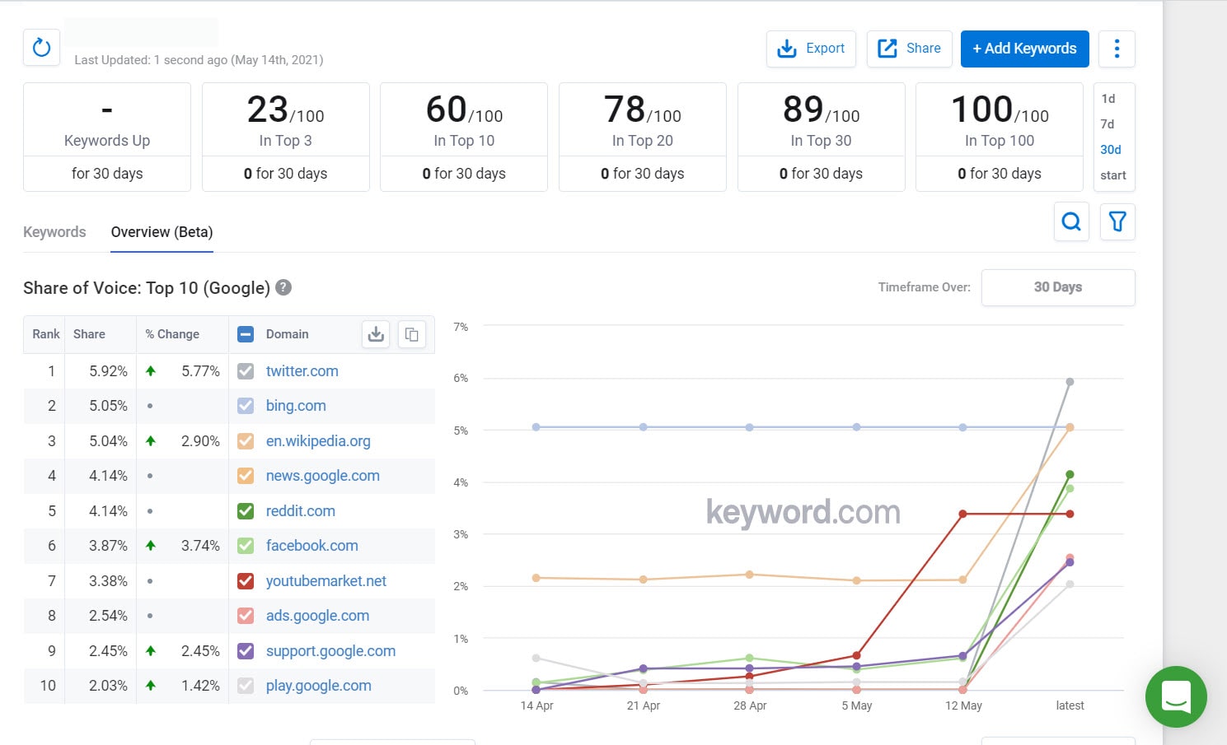
Task: Open the live chat widget
Action: pyautogui.click(x=1176, y=696)
